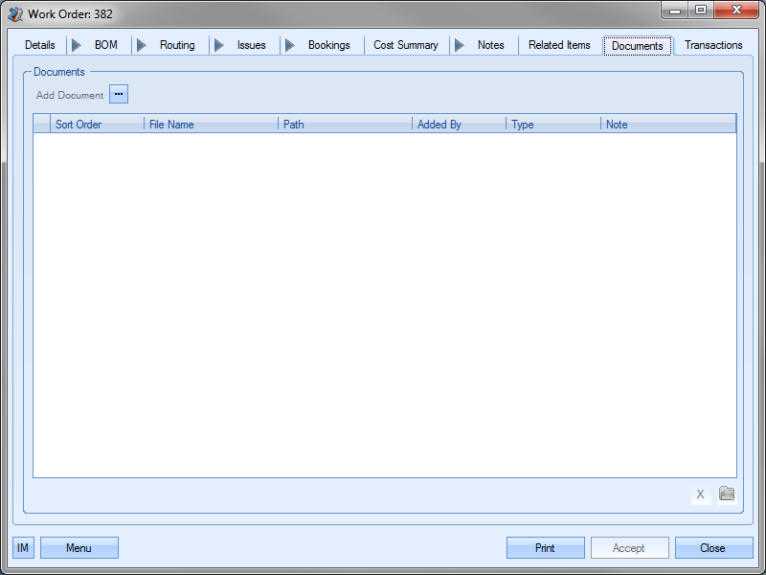Click the Close button at bottom right
766x575 pixels.
[712, 548]
